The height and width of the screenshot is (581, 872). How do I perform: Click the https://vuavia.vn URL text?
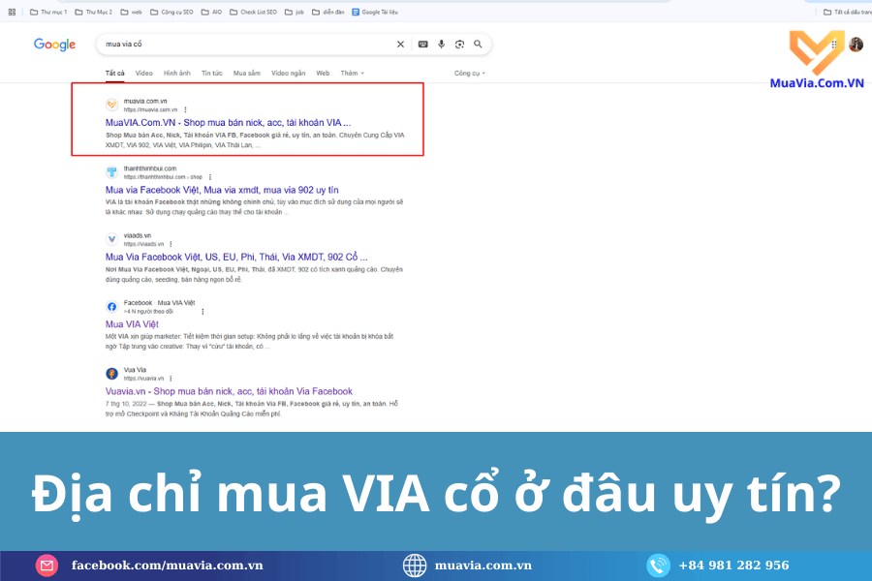[143, 379]
